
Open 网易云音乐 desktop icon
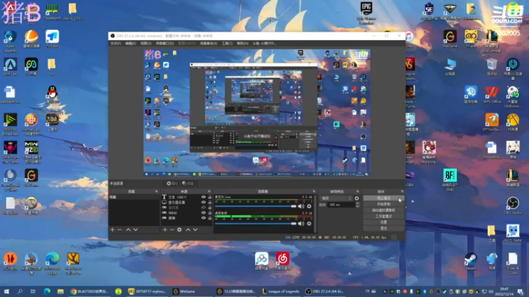tap(282, 261)
